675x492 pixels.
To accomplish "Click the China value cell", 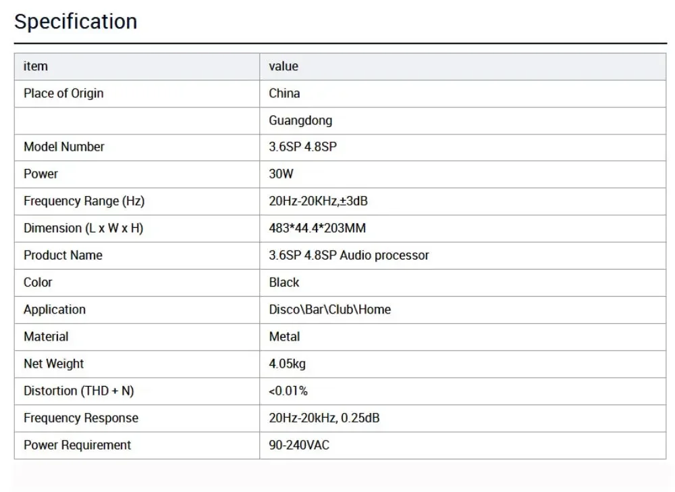I will click(x=284, y=93).
